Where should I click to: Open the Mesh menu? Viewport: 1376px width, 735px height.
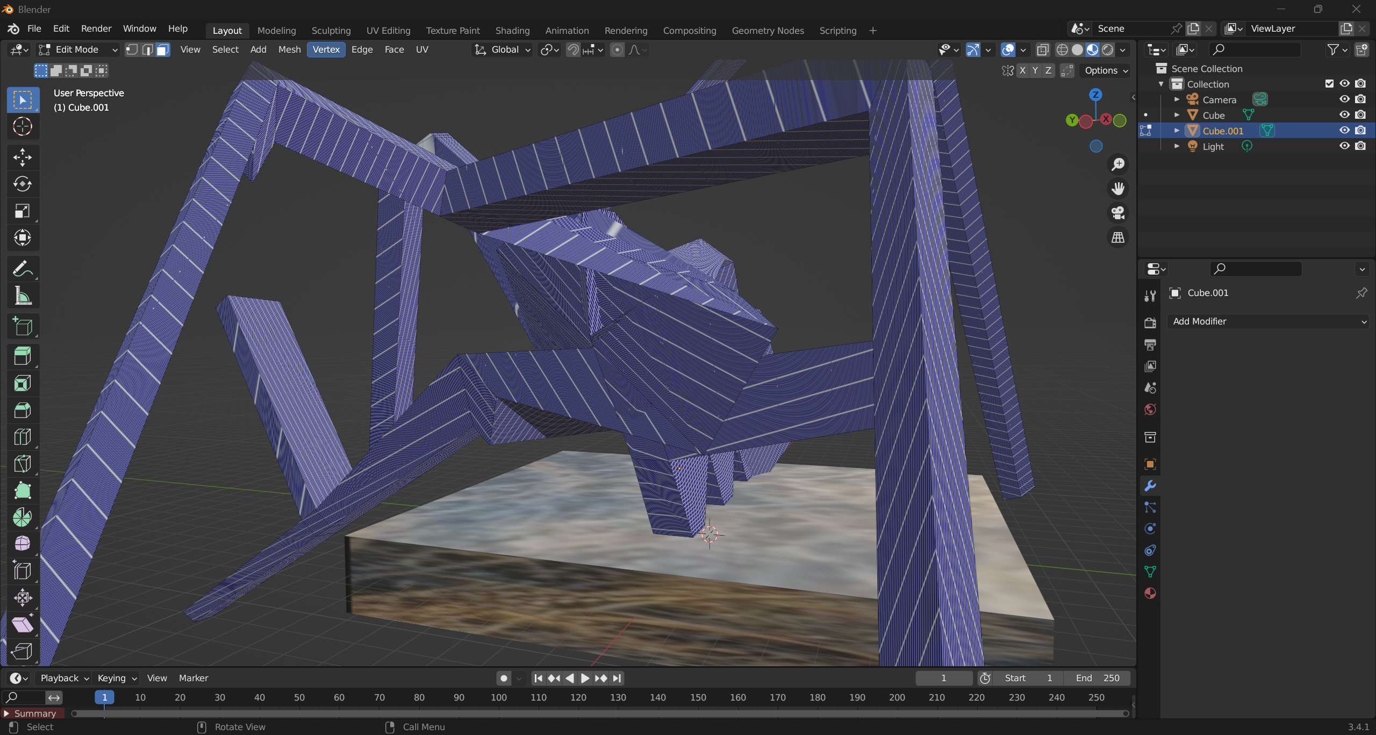(x=289, y=50)
